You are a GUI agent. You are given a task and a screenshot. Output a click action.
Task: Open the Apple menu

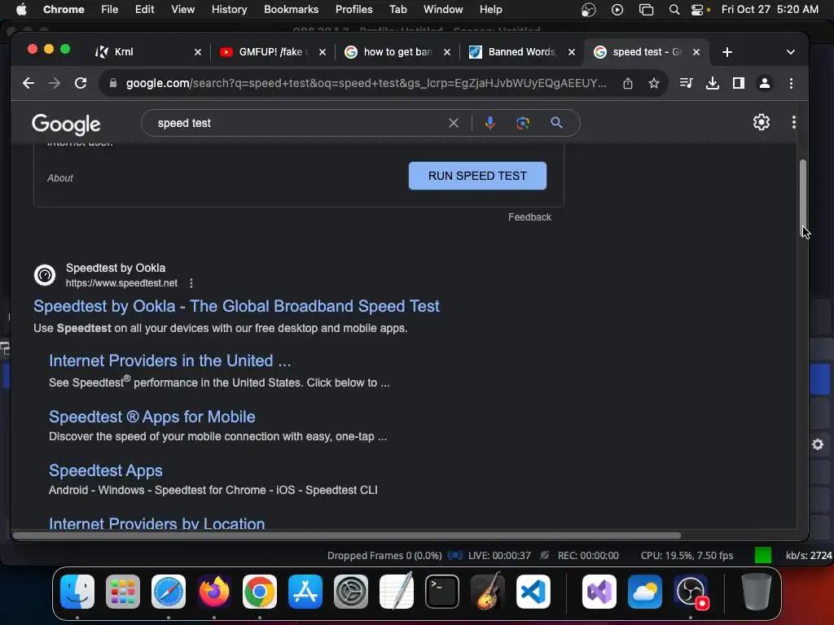pos(21,9)
